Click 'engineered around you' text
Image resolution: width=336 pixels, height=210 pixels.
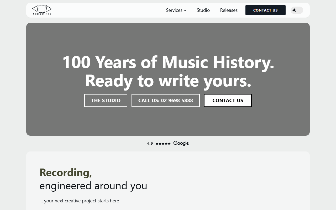tap(93, 186)
